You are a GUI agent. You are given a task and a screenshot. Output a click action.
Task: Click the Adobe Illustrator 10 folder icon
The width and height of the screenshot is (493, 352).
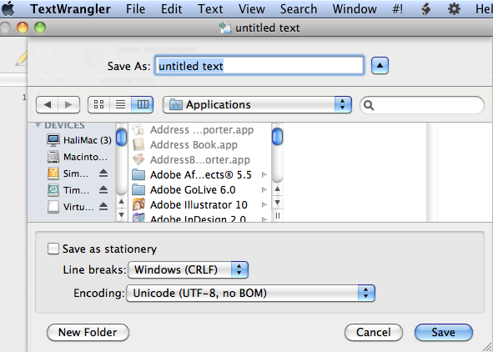pos(138,204)
